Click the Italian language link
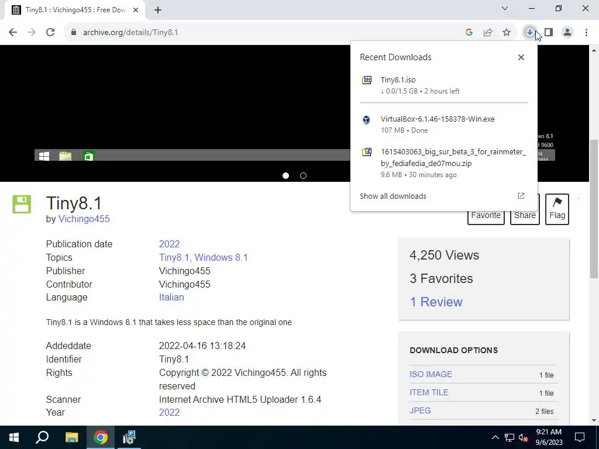 point(171,298)
